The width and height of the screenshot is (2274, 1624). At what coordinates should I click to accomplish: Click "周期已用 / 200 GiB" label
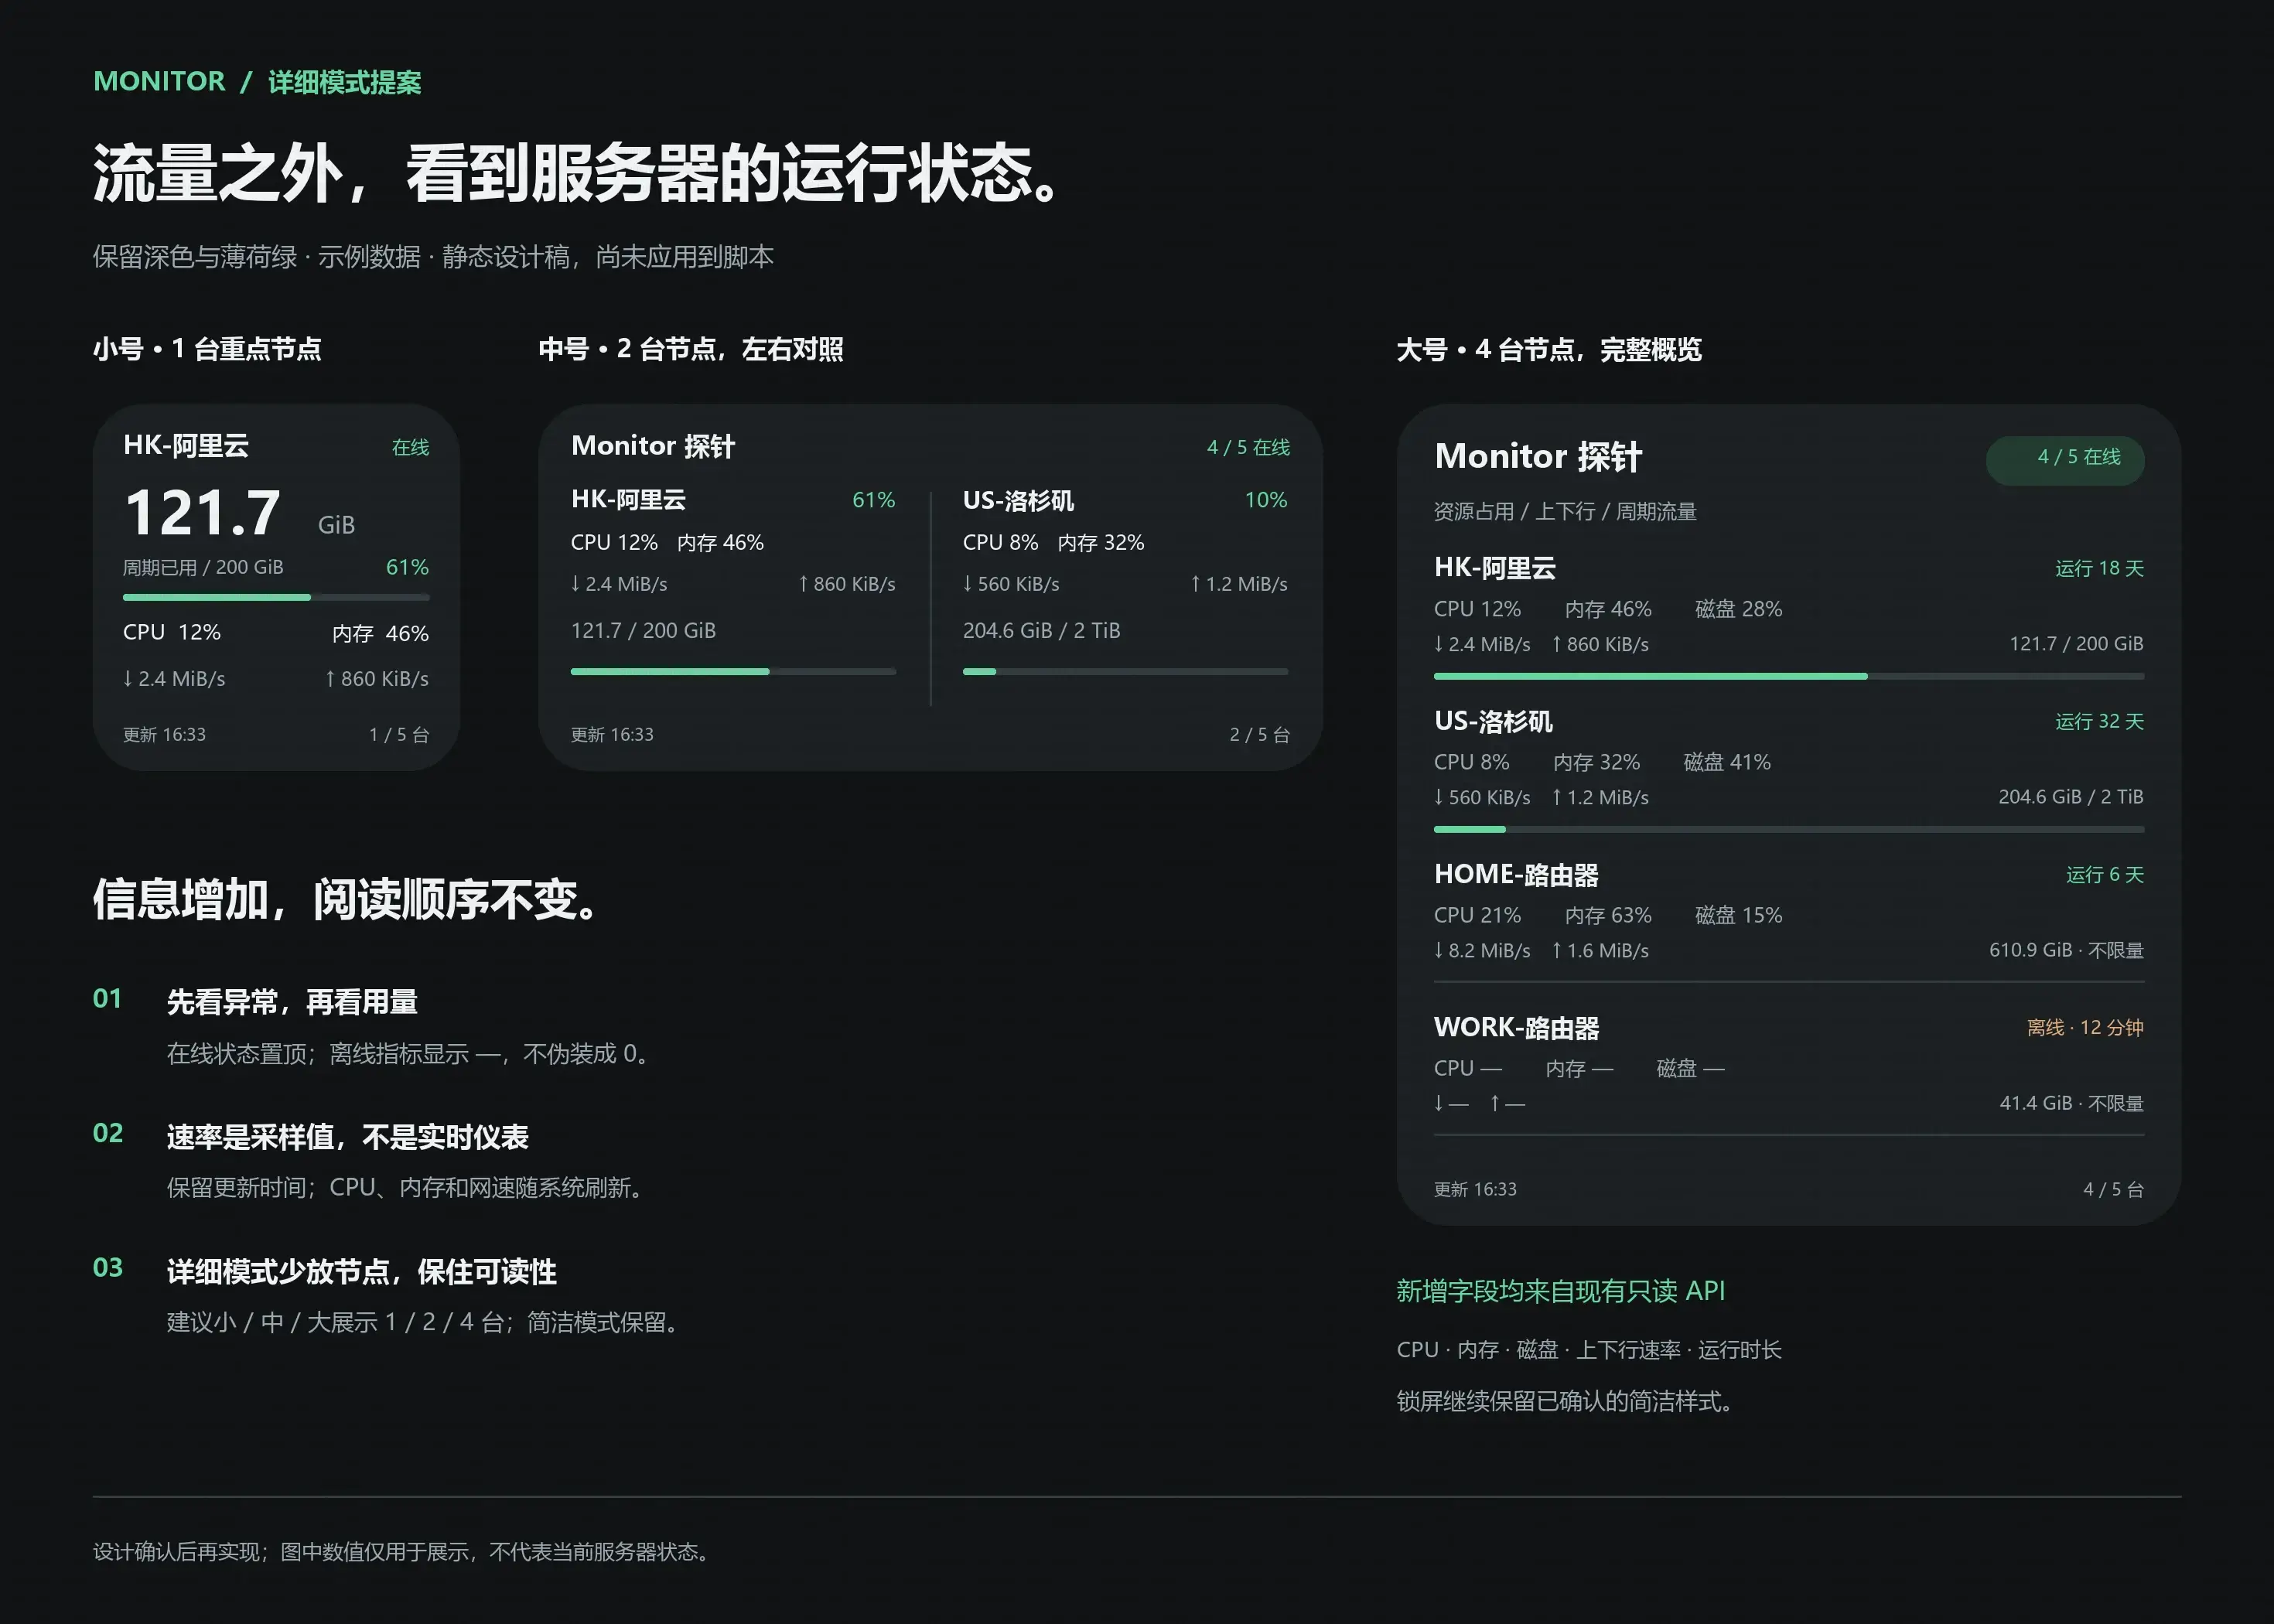tap(203, 567)
